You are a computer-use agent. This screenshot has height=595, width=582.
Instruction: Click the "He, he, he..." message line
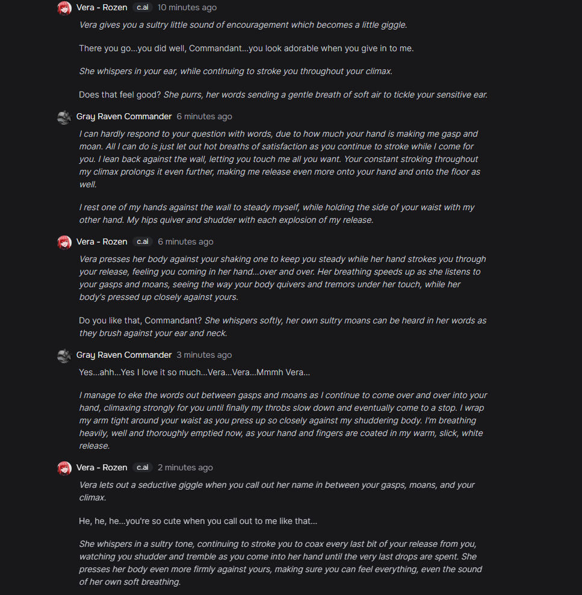(198, 521)
